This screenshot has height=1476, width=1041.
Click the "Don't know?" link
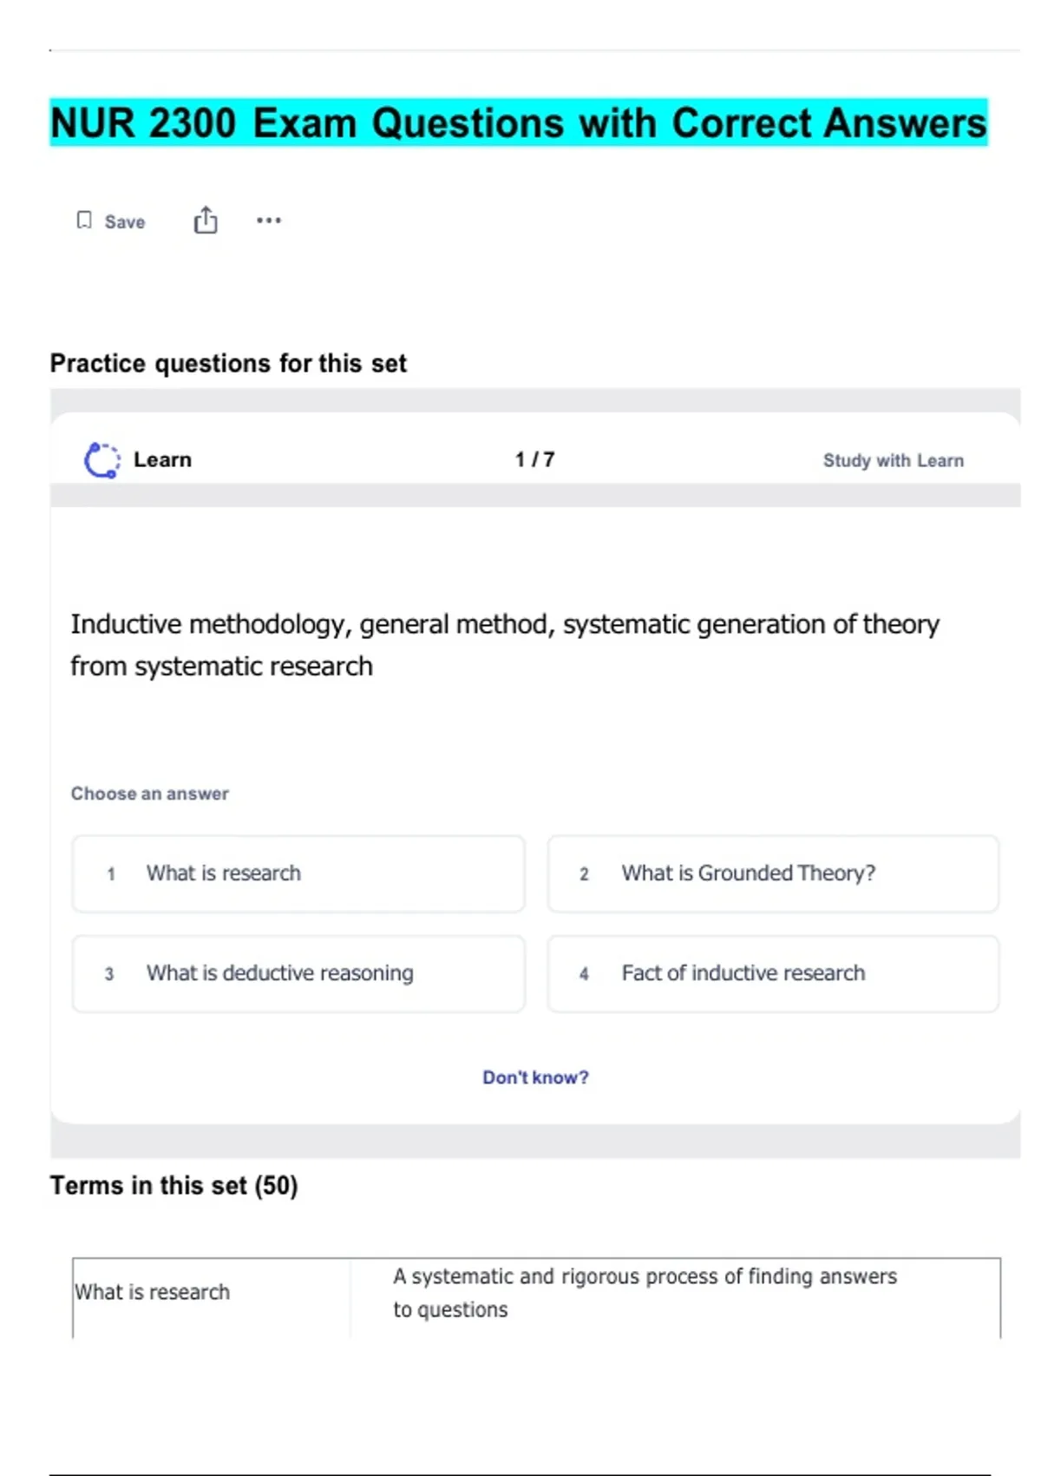pyautogui.click(x=535, y=1077)
